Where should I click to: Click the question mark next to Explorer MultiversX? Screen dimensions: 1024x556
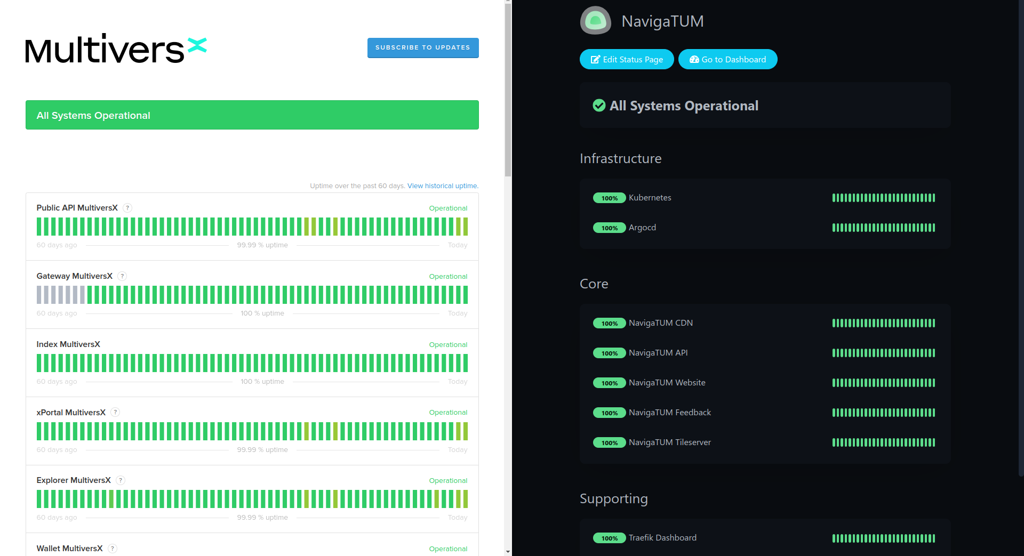coord(120,480)
